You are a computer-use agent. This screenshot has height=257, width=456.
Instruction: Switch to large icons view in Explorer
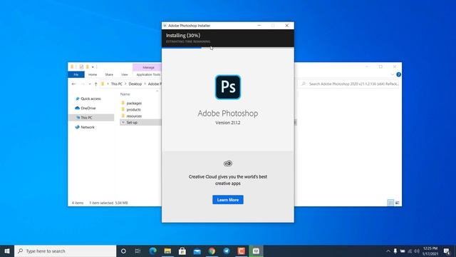tap(398, 203)
